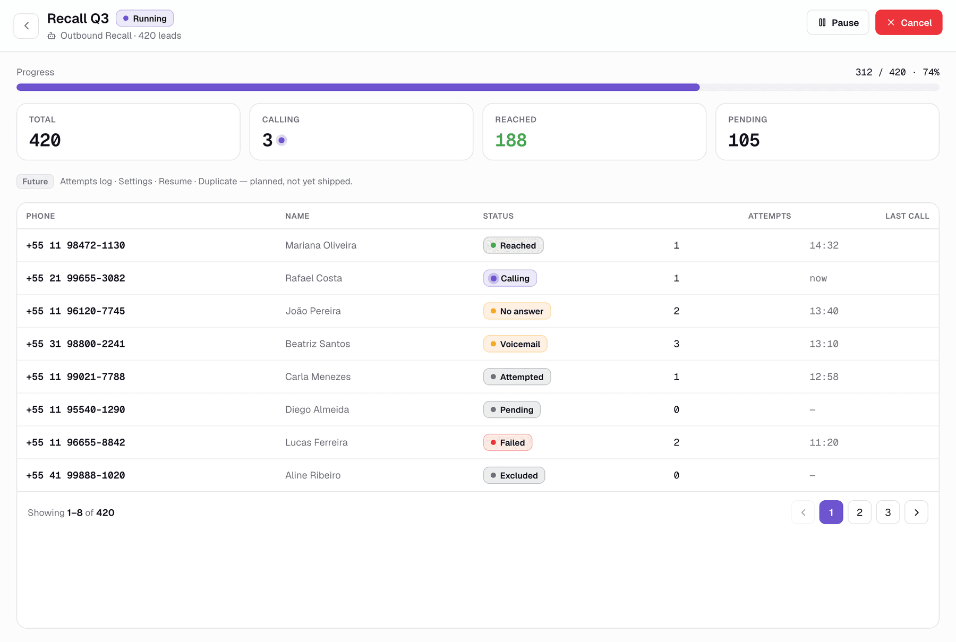Click the Pause button
Viewport: 956px width, 642px height.
838,22
